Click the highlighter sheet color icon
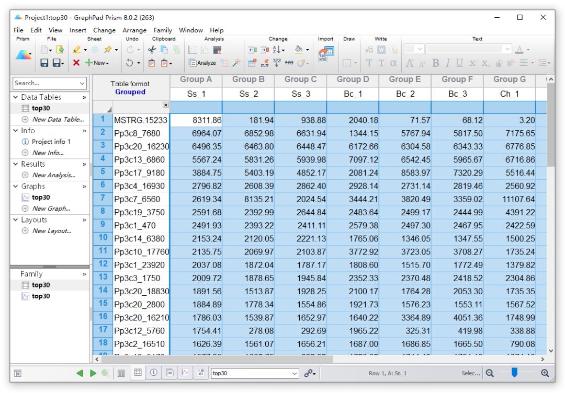Screen dimensions: 565x393 tap(77, 50)
